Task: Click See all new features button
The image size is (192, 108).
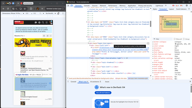Action: (103, 93)
